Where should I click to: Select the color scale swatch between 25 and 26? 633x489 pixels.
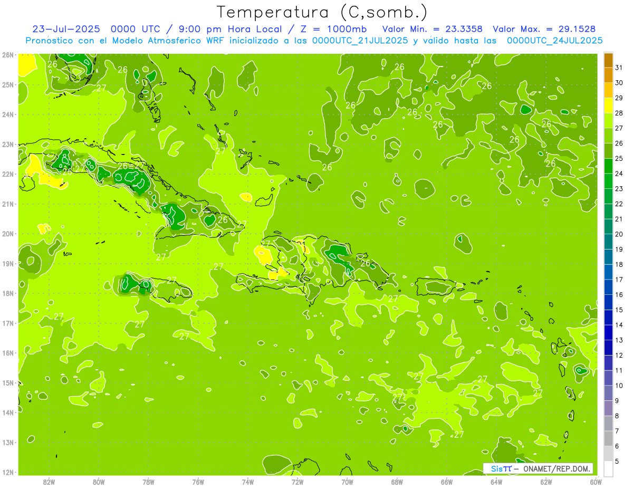pos(608,150)
